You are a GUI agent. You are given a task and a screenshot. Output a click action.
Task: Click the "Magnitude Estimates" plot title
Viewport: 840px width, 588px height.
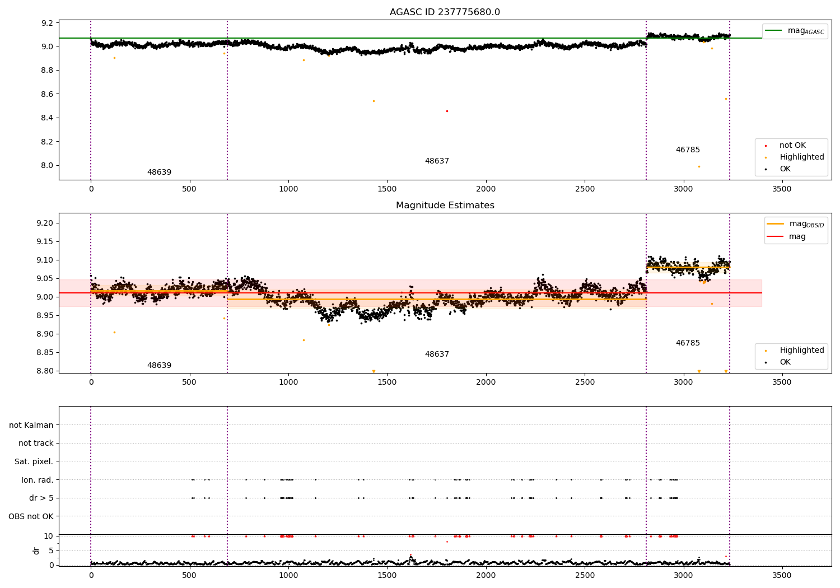coord(445,206)
